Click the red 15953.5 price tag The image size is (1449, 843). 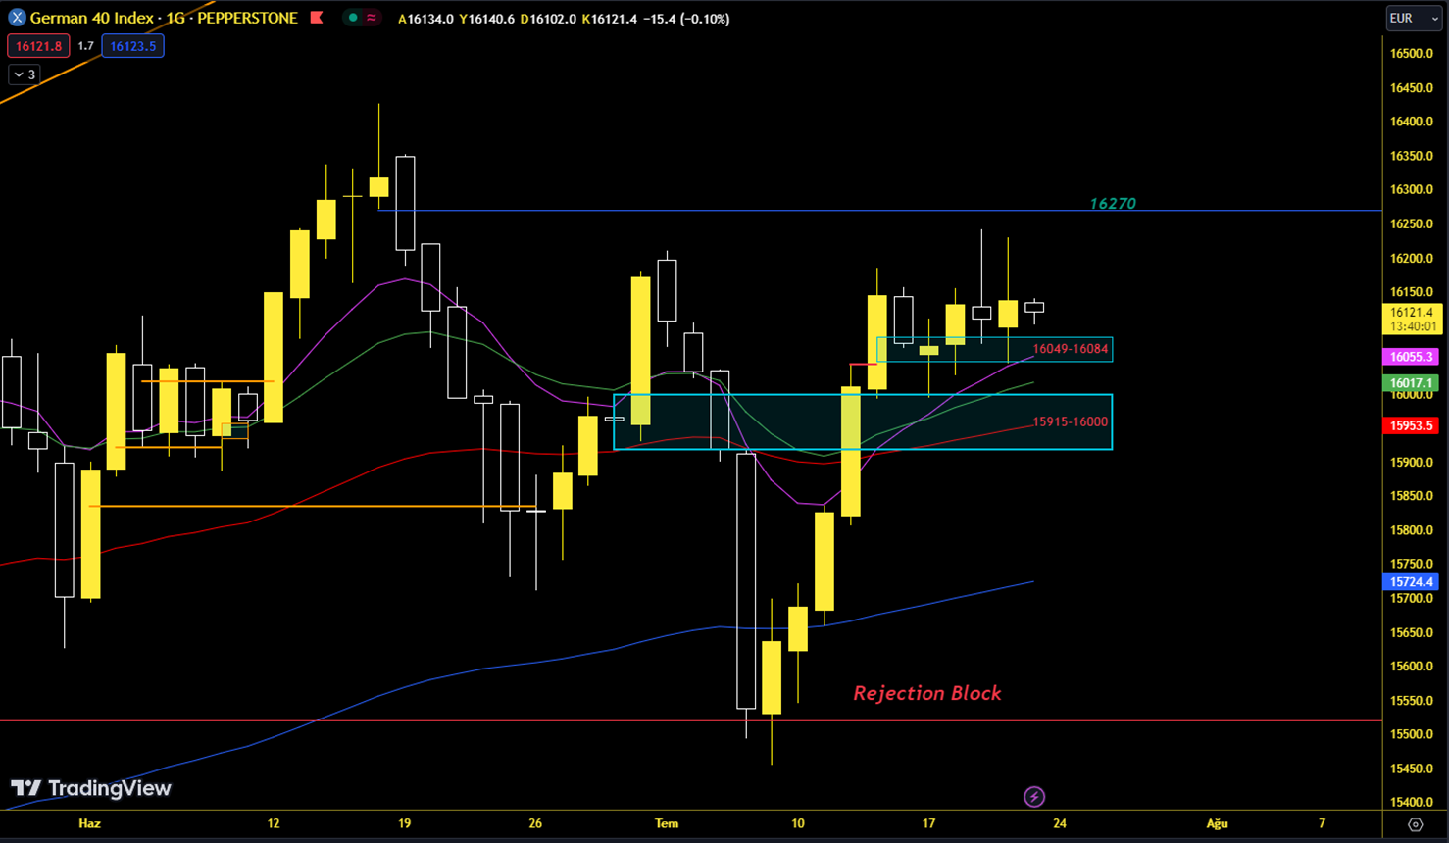click(x=1411, y=425)
